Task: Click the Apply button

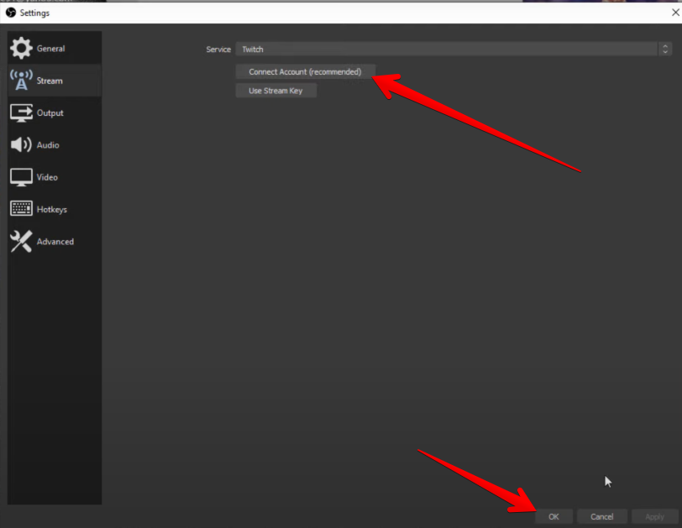Action: click(x=654, y=517)
